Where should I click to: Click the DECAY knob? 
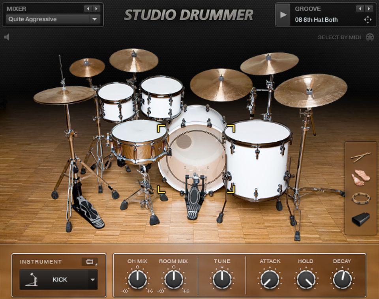pos(342,279)
